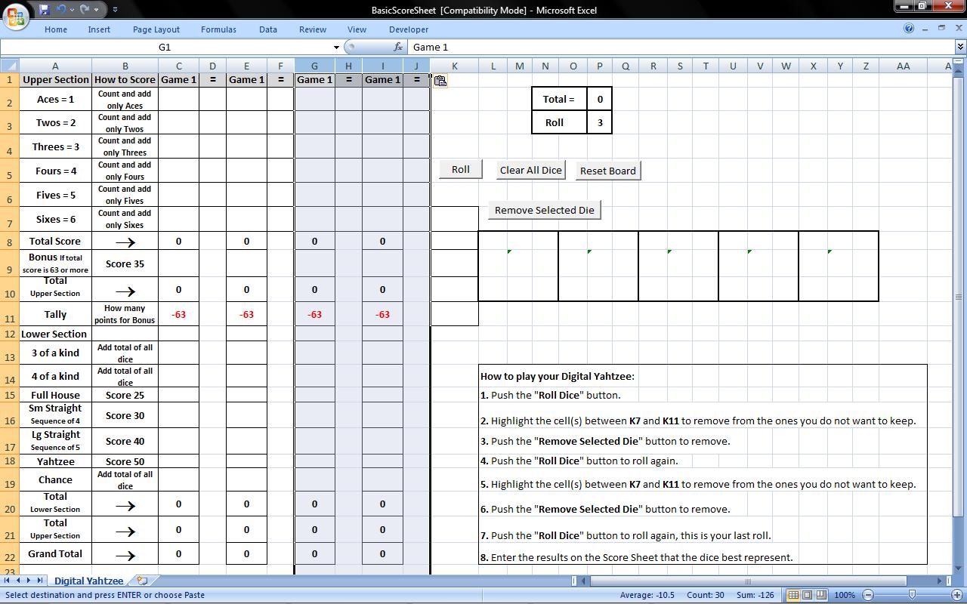Open the Home ribbon tab
The image size is (967, 604).
pos(56,29)
